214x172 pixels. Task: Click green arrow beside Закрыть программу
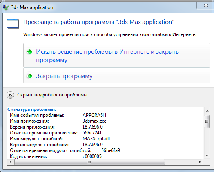coord(30,76)
